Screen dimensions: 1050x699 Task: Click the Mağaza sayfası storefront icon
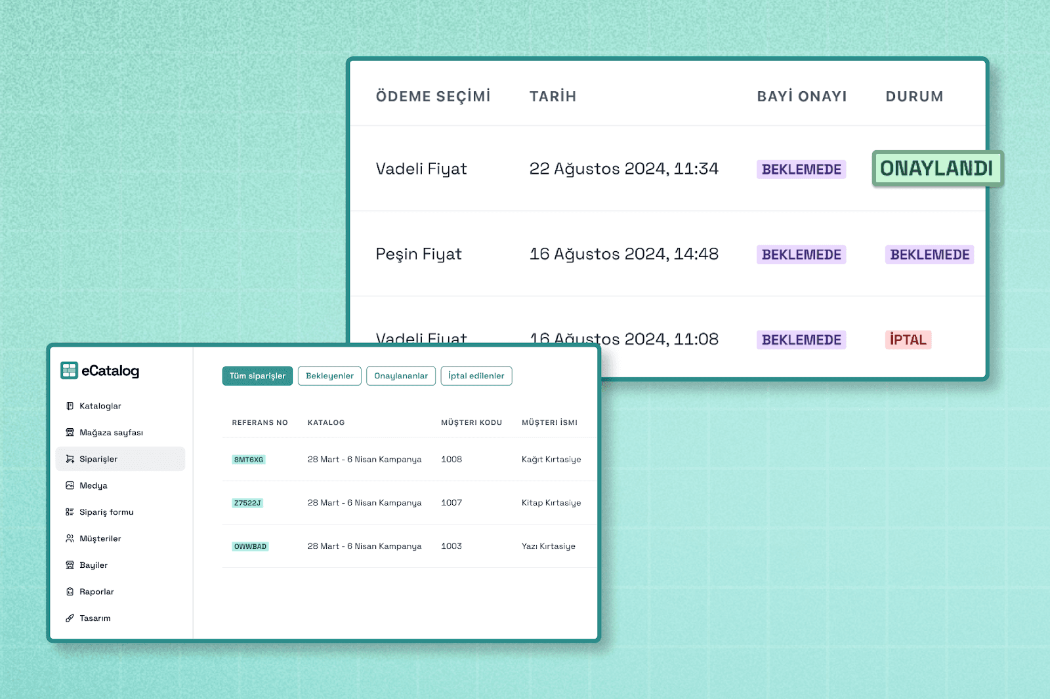(70, 433)
